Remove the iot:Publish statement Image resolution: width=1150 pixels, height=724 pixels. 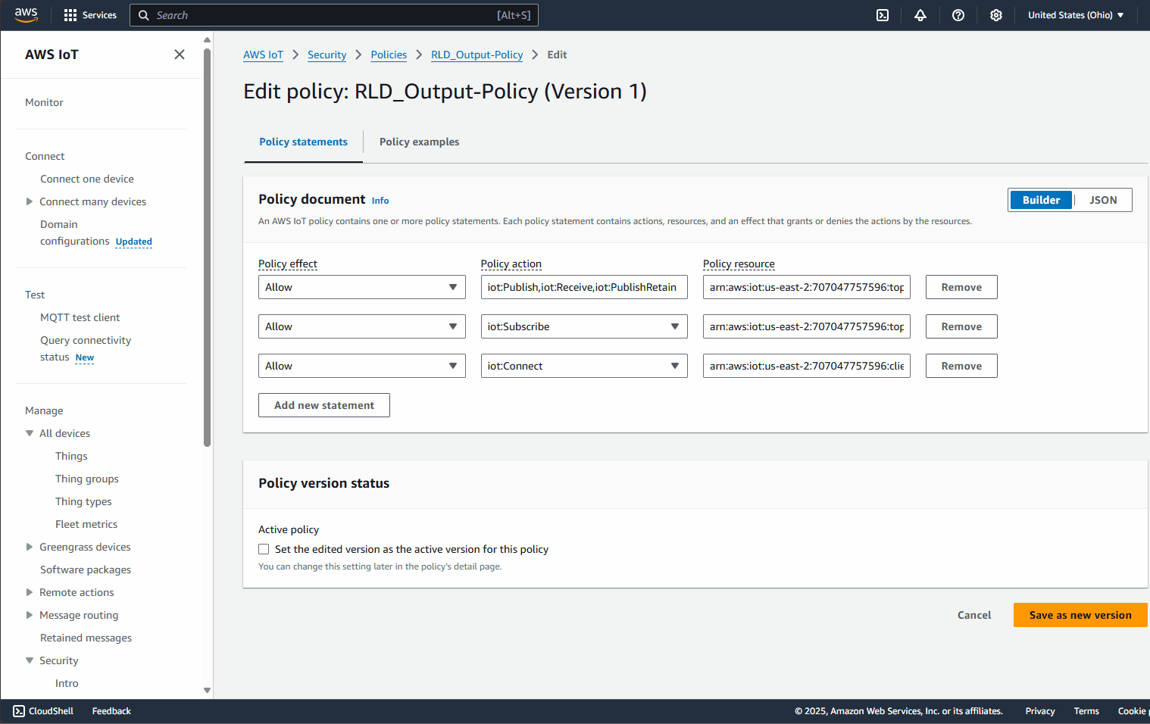pos(961,287)
